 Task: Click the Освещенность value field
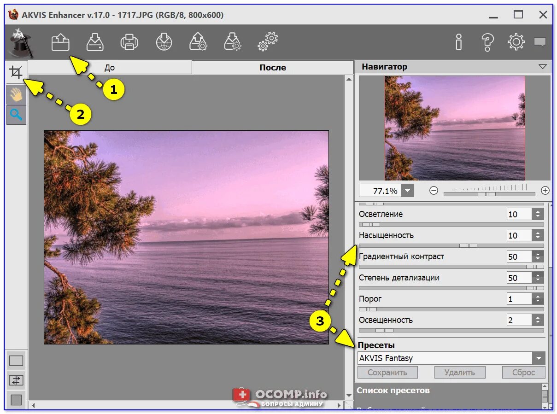[519, 320]
